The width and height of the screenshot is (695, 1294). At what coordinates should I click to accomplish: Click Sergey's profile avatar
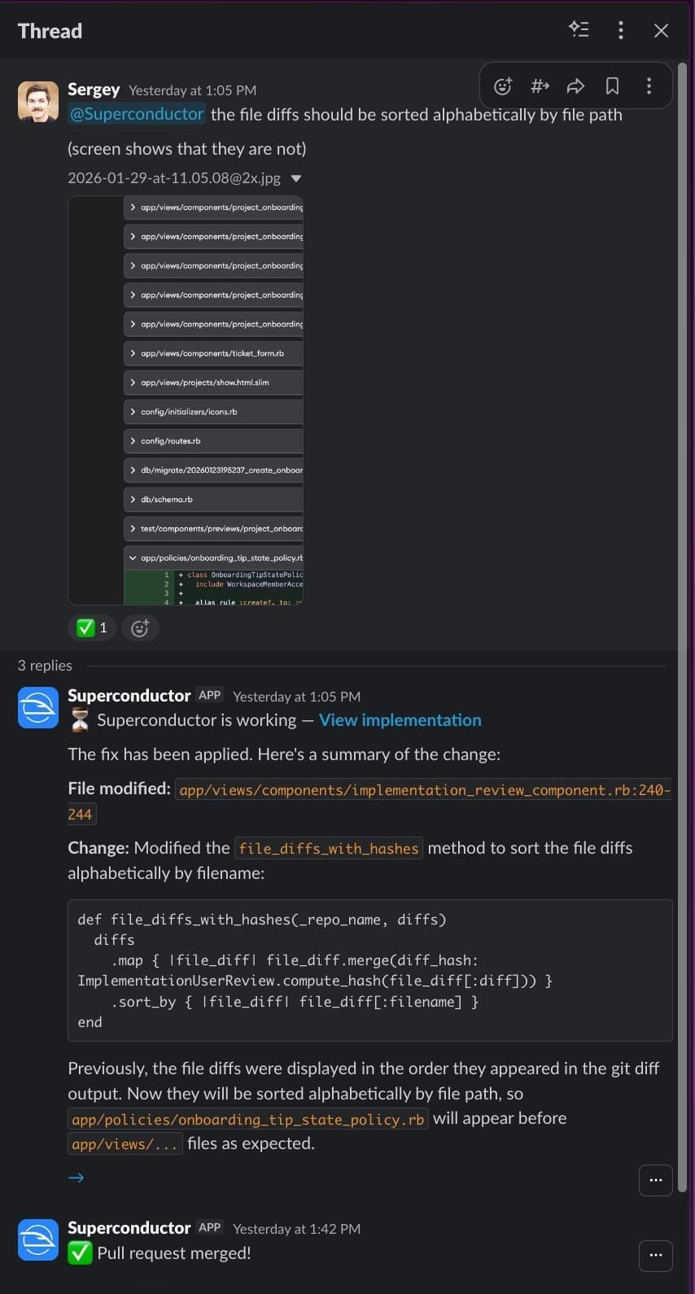[x=38, y=101]
